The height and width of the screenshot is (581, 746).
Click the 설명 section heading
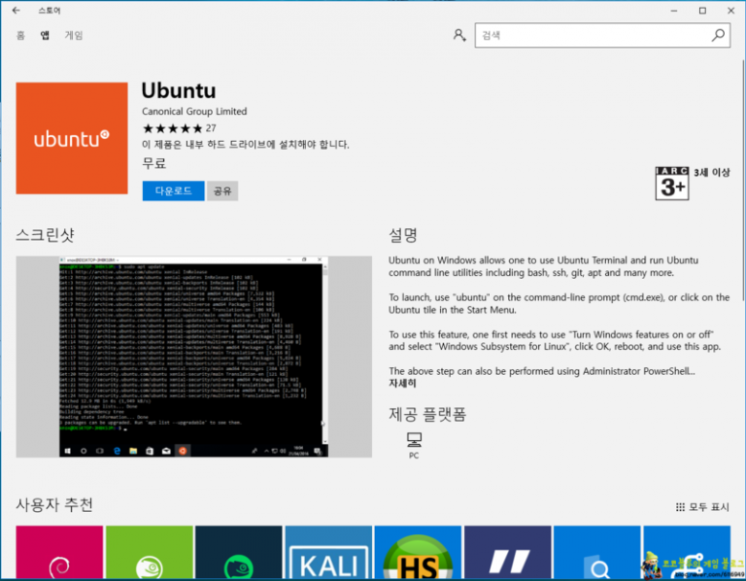click(x=403, y=234)
